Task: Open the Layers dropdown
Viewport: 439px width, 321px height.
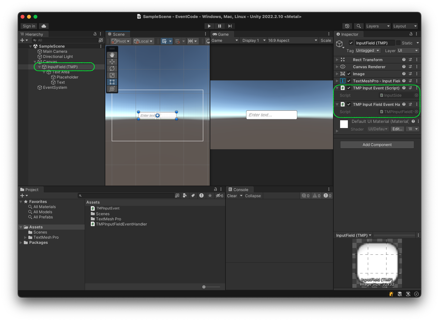Action: click(377, 26)
